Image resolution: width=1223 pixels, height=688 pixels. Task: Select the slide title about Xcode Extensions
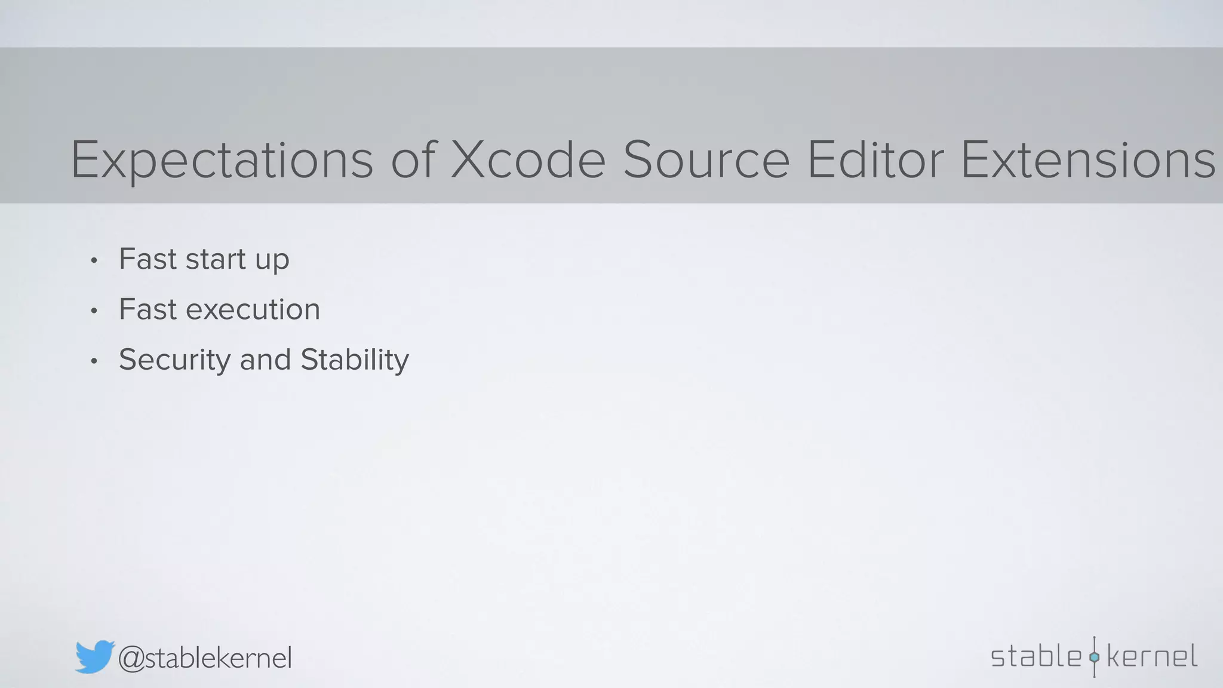pyautogui.click(x=643, y=160)
